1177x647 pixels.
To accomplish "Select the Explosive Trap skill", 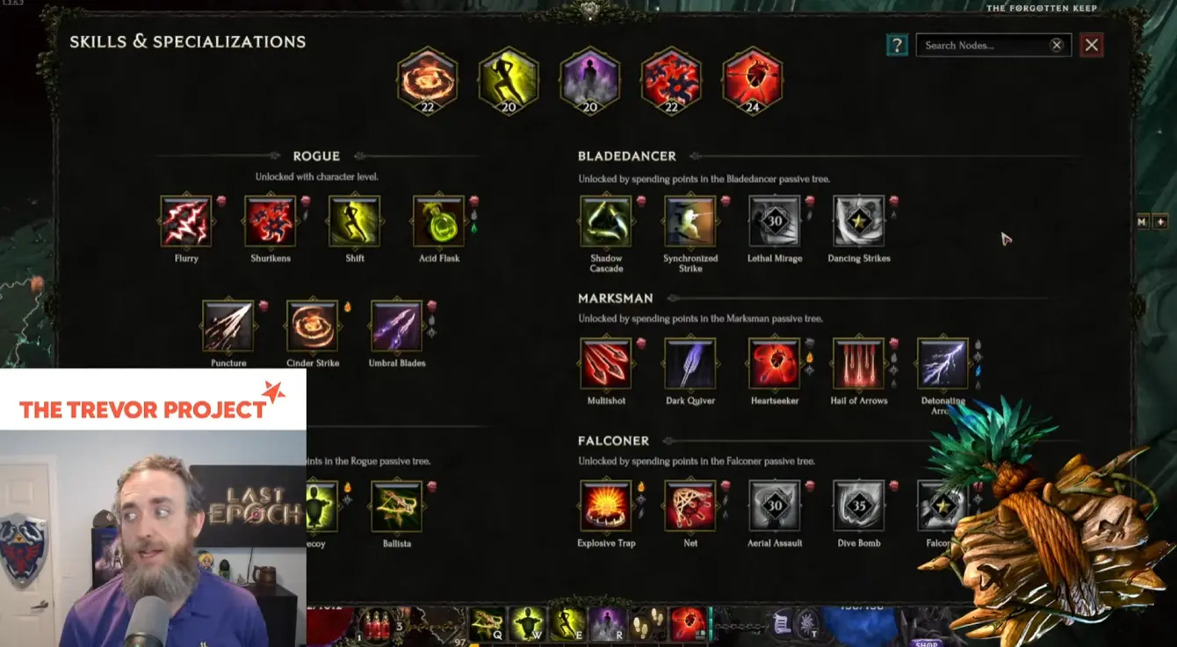I will [x=606, y=506].
